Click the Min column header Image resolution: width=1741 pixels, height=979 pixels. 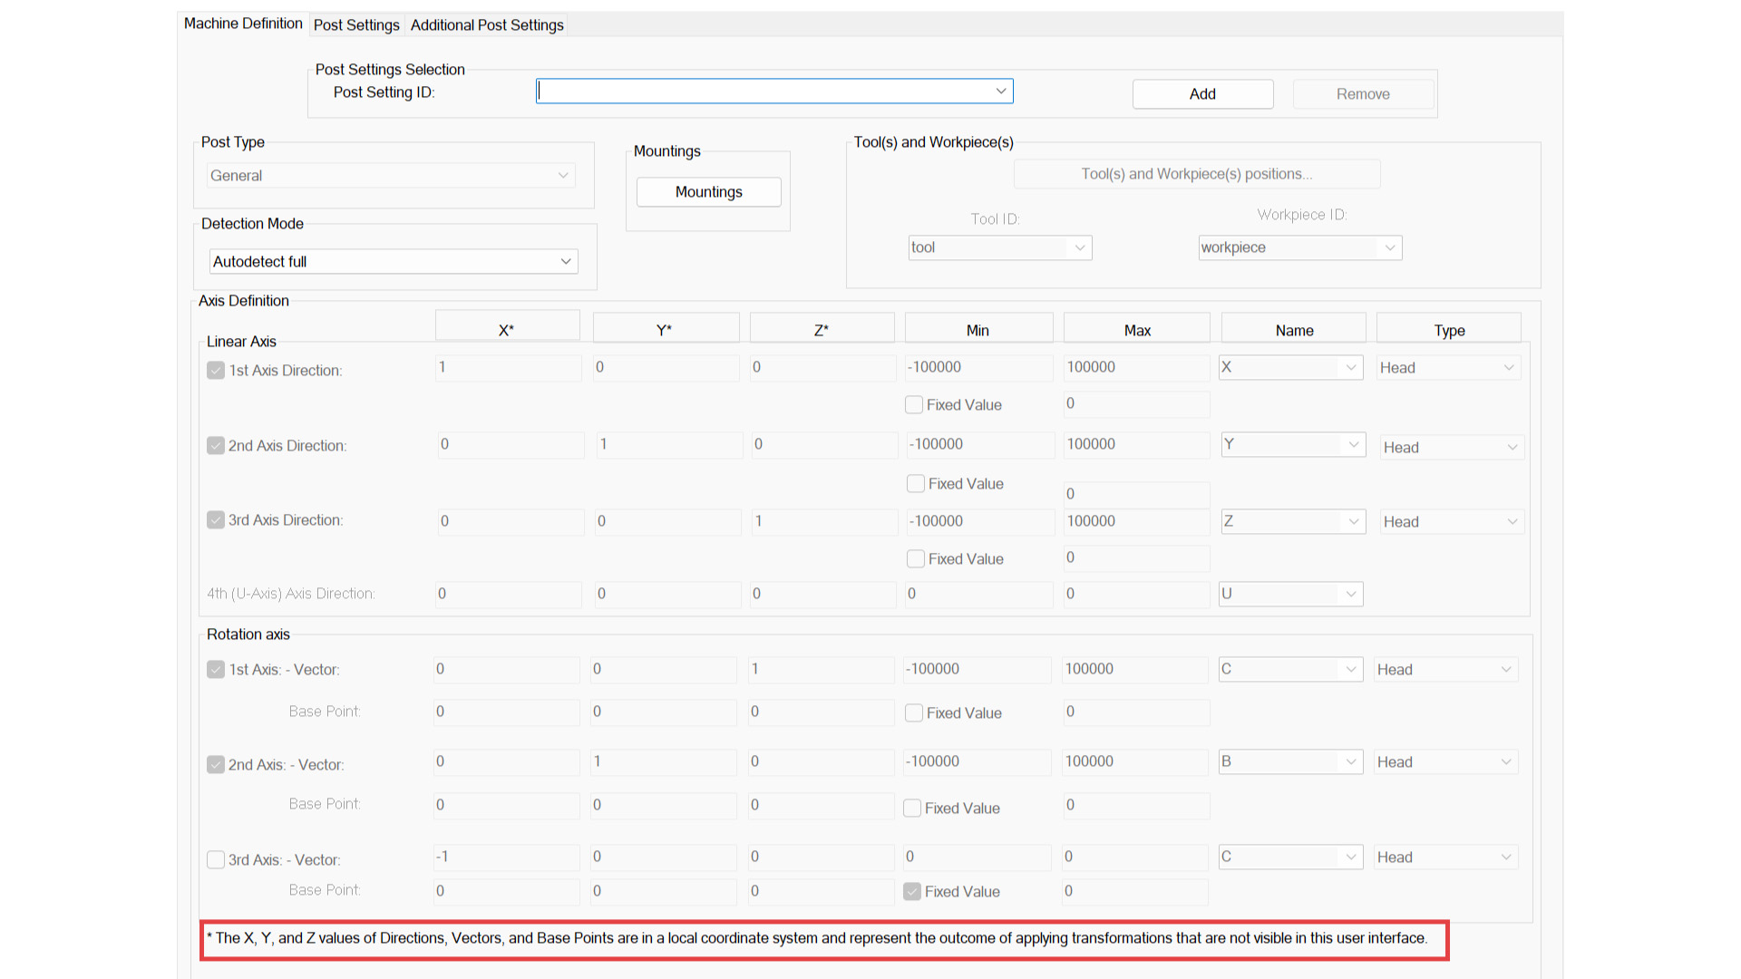[x=978, y=327]
